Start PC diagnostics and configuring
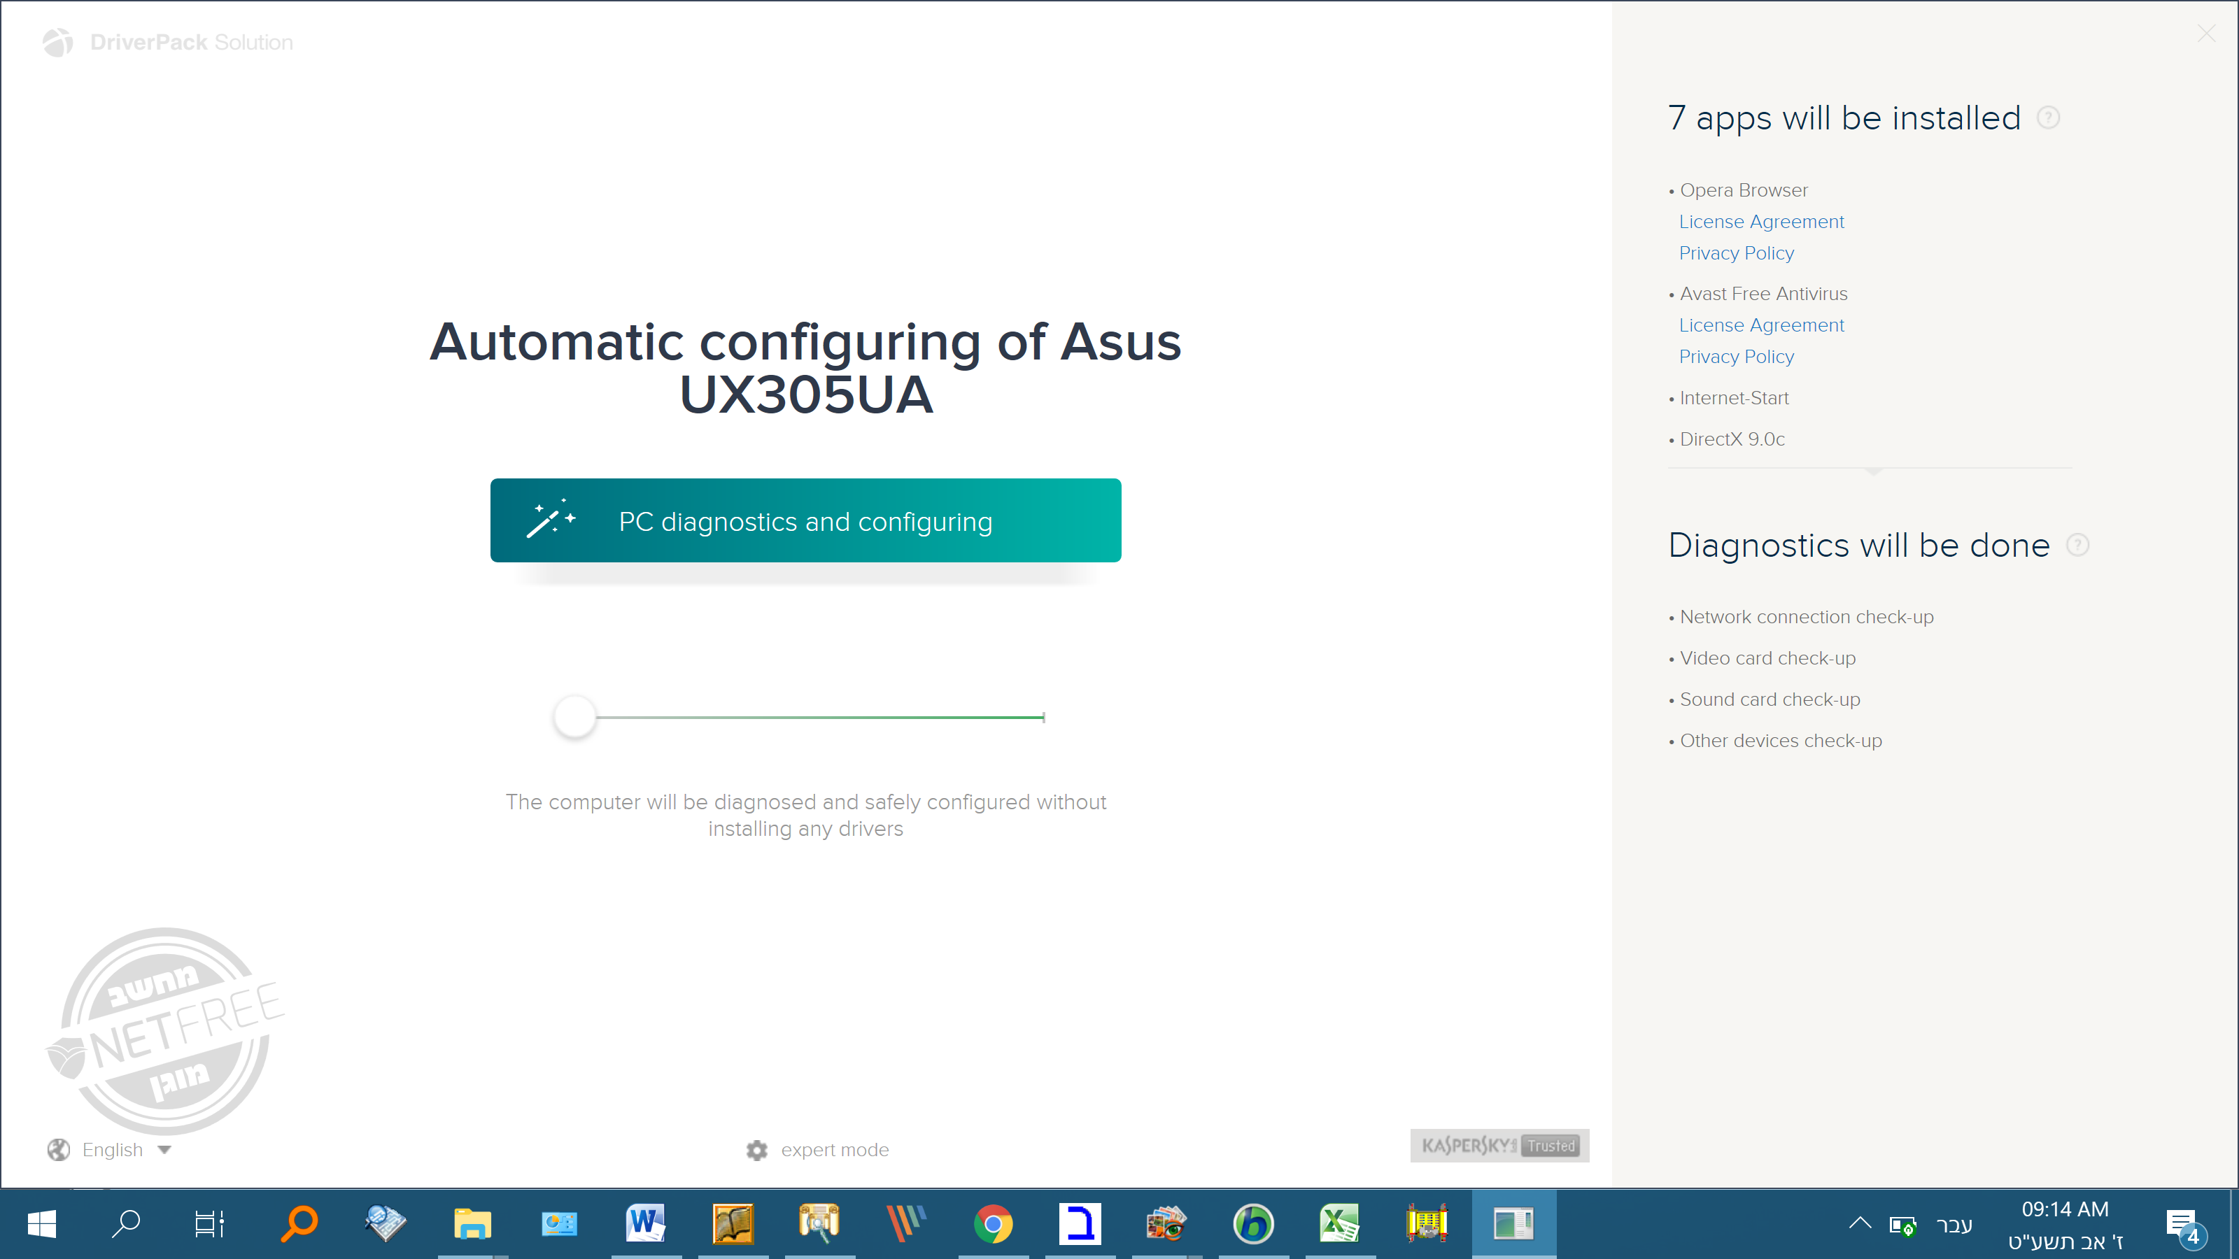 (805, 520)
